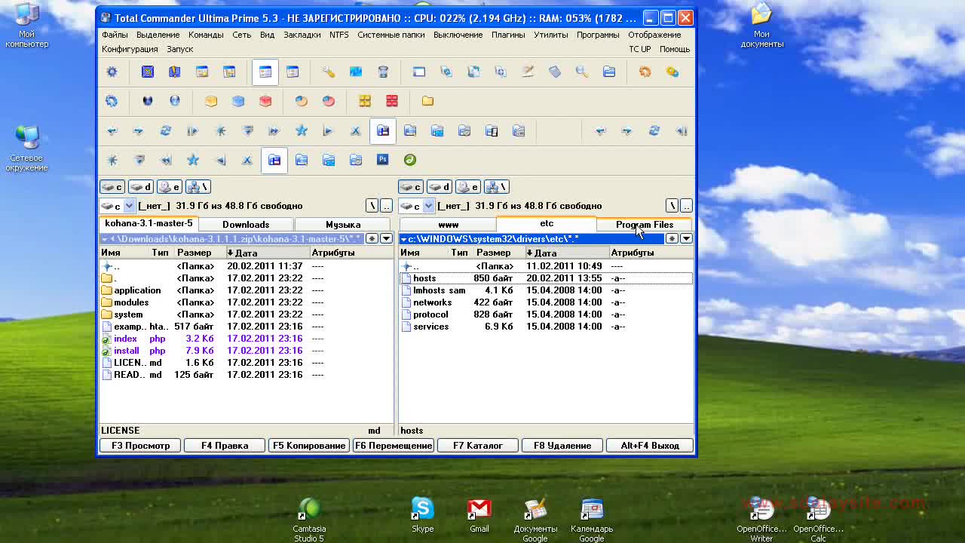Click the gear icon at top-left of toolbar
Viewport: 965px width, 543px height.
pos(112,72)
